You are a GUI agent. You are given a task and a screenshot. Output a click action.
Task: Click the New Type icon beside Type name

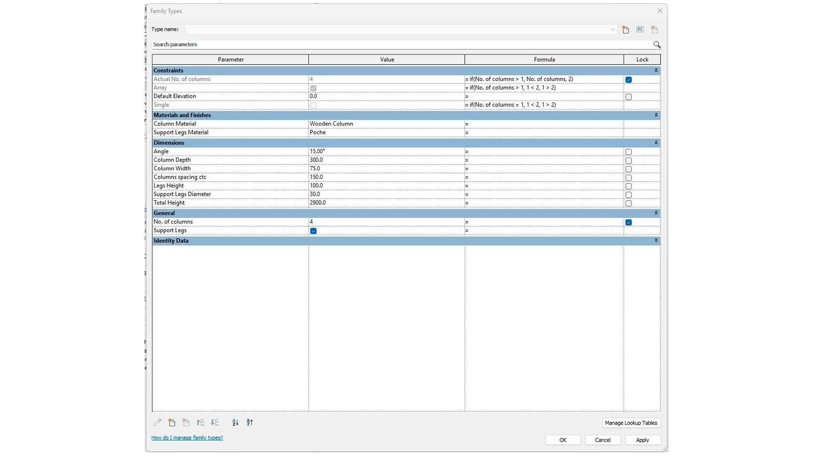626,29
